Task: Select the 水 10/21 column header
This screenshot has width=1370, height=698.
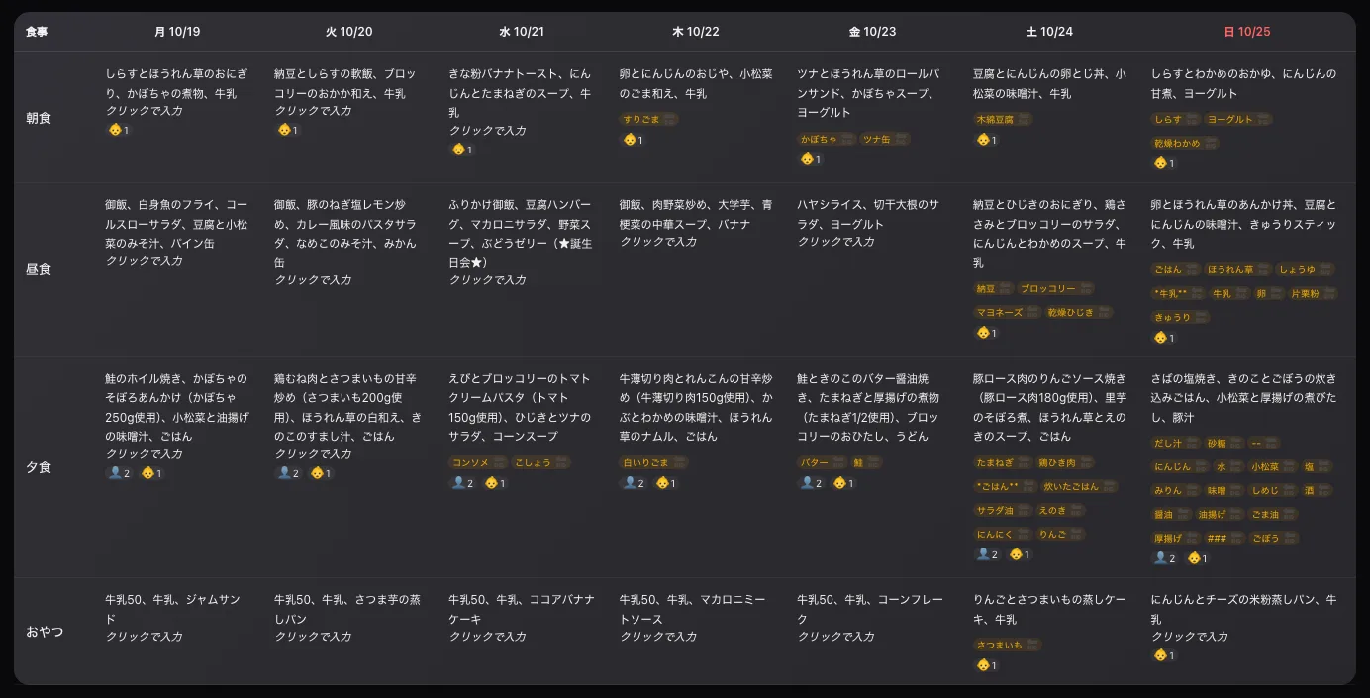Action: tap(522, 32)
